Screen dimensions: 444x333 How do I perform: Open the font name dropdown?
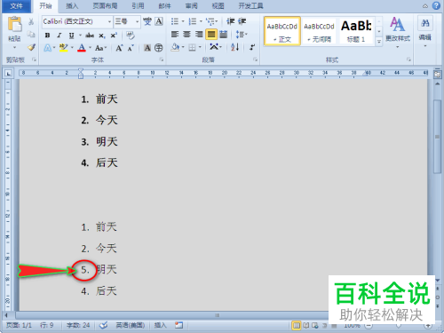pos(109,21)
